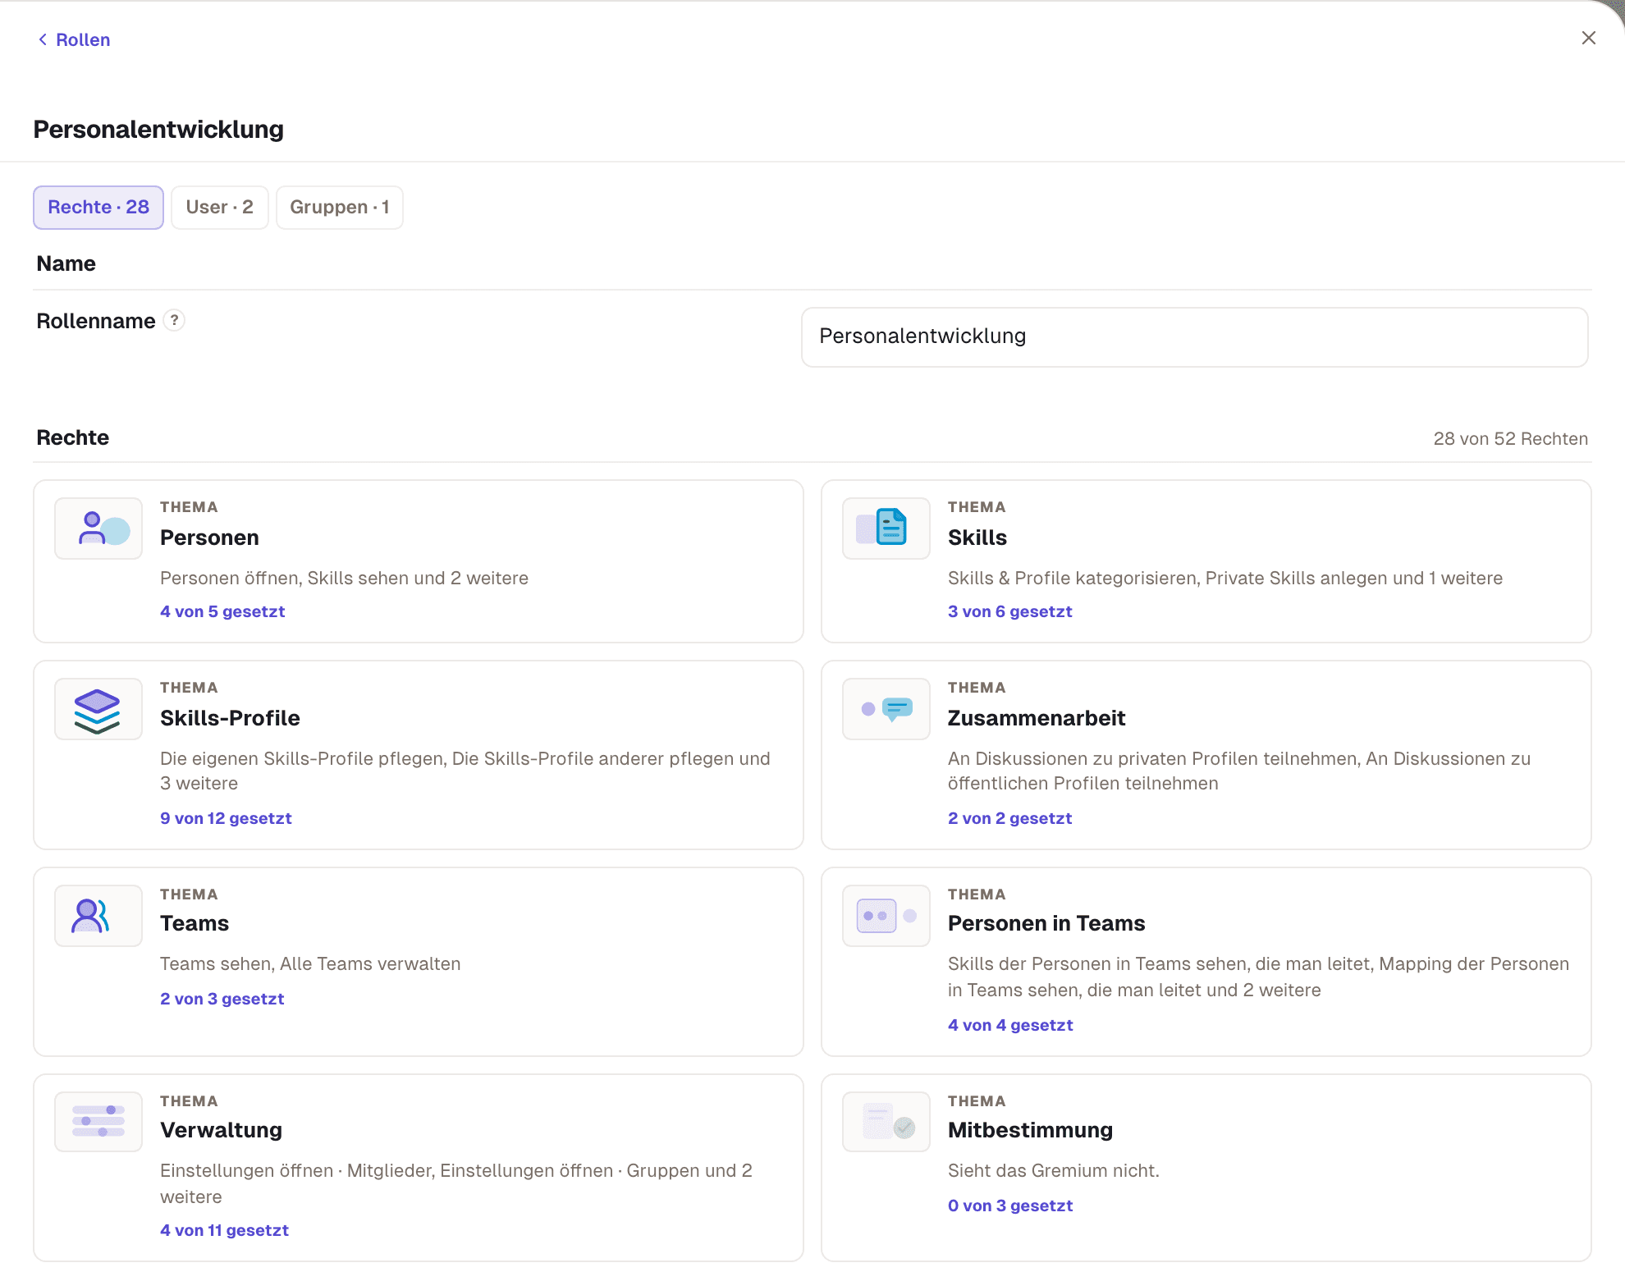Click 'Teams sehen, Alle Teams verwalten' description

tap(310, 964)
